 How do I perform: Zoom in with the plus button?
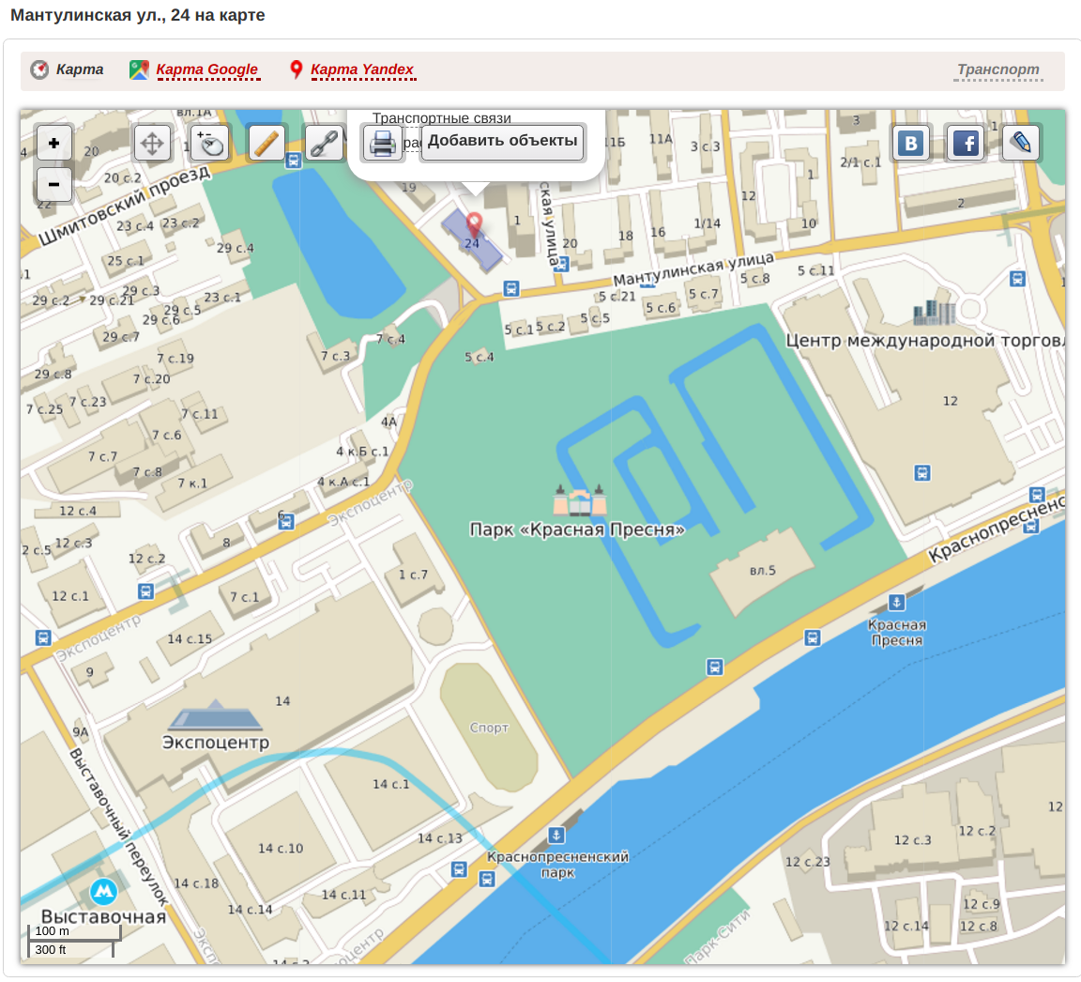(x=53, y=144)
